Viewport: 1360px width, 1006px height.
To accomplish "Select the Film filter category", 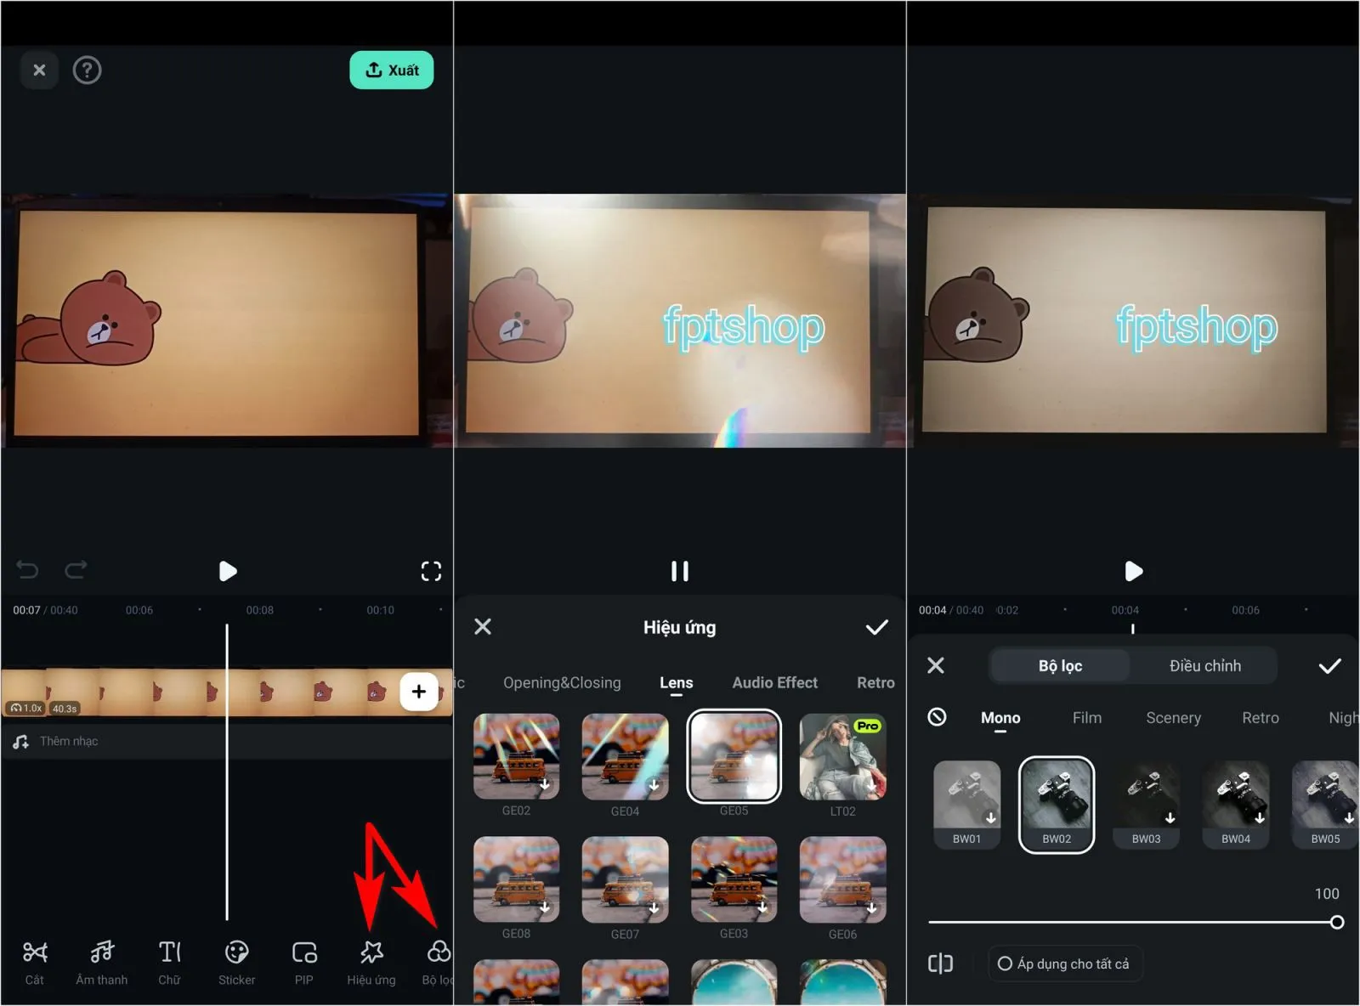I will [1087, 718].
